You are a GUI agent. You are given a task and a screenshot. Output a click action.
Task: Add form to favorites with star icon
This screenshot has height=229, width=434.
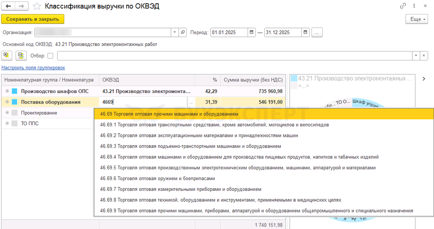(37, 6)
